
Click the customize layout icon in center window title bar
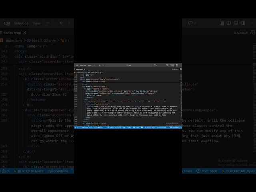coord(167,65)
